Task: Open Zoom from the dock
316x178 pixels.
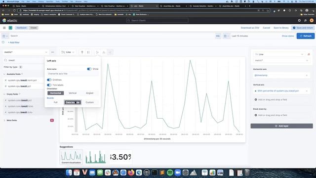Action: [178, 173]
